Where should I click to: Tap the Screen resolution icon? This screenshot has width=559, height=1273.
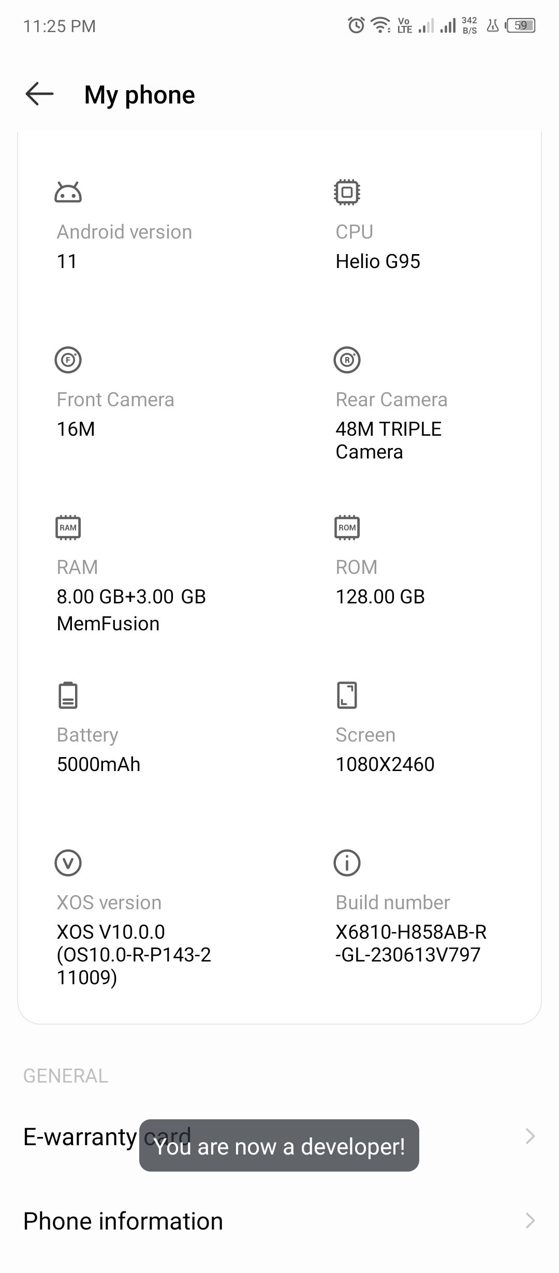[347, 695]
